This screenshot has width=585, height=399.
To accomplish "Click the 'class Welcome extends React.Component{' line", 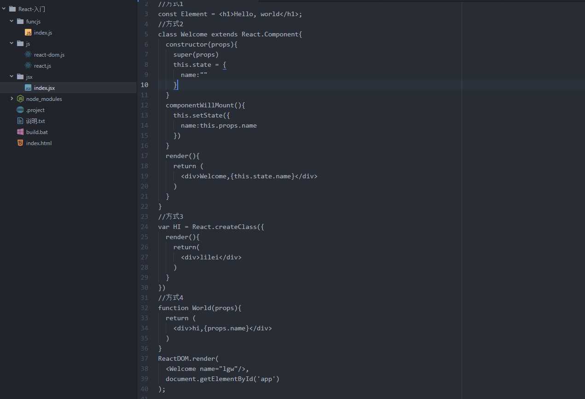I will coord(230,34).
